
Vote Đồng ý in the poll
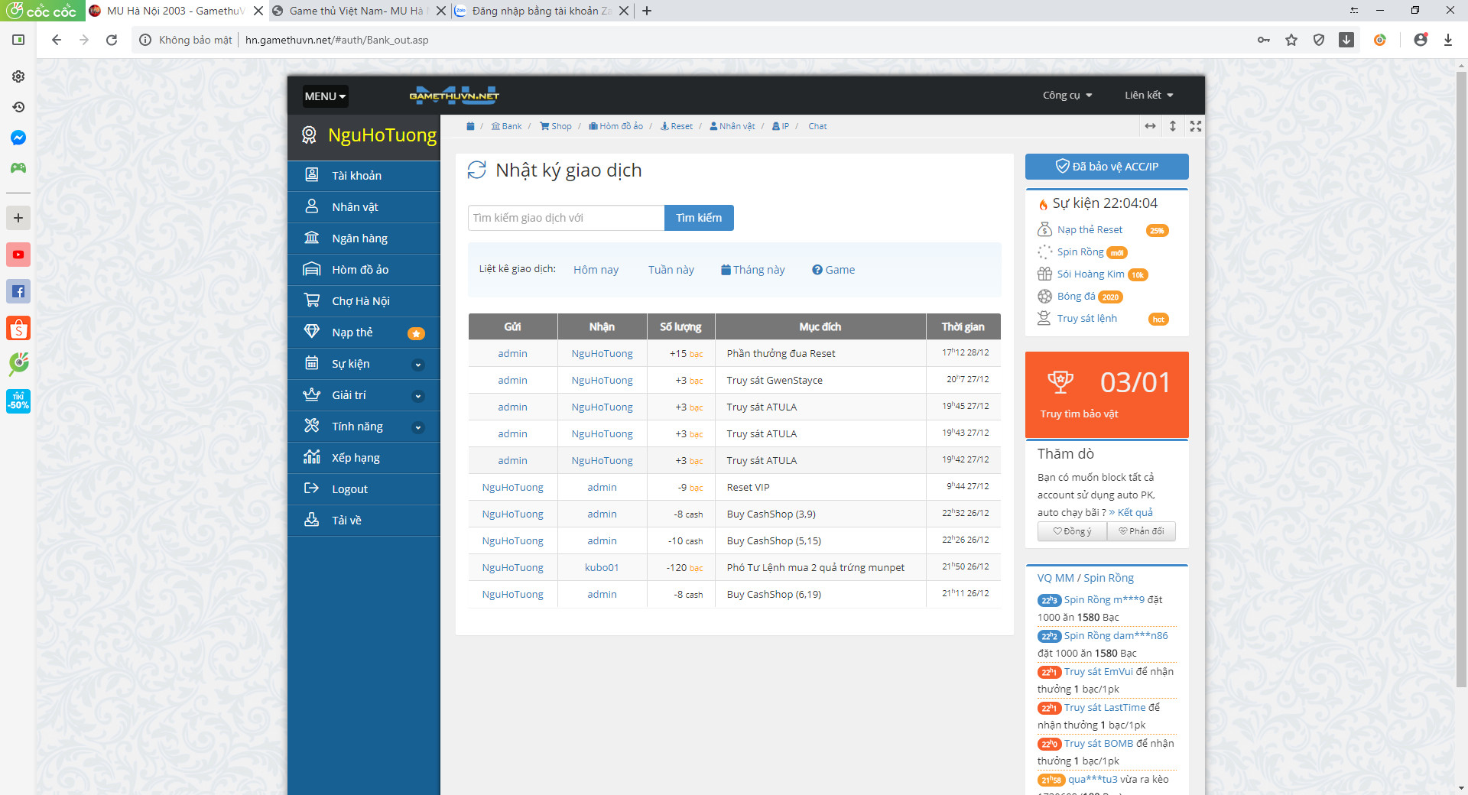pos(1072,531)
